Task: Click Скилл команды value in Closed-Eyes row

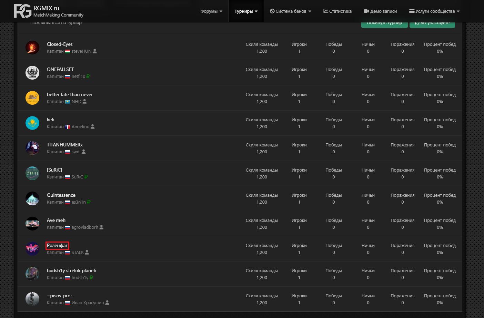Action: [x=262, y=51]
